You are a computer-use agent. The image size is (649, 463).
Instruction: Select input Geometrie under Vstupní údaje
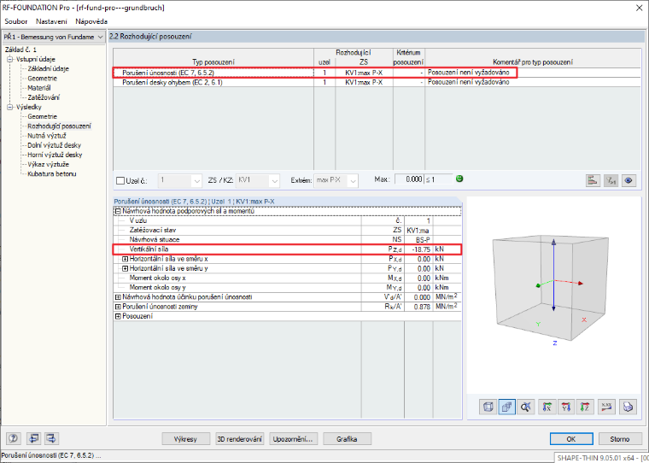[42, 79]
